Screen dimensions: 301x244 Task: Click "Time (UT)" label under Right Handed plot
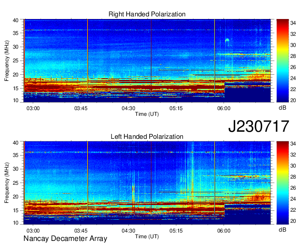tap(147, 114)
